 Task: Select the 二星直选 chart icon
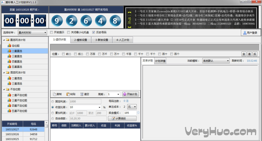(x=9, y=51)
